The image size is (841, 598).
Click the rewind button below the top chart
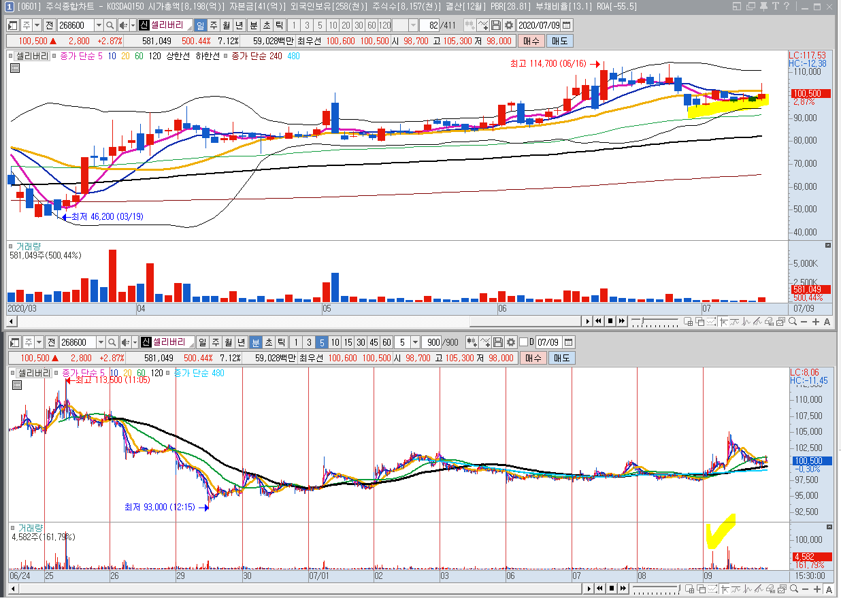point(599,321)
